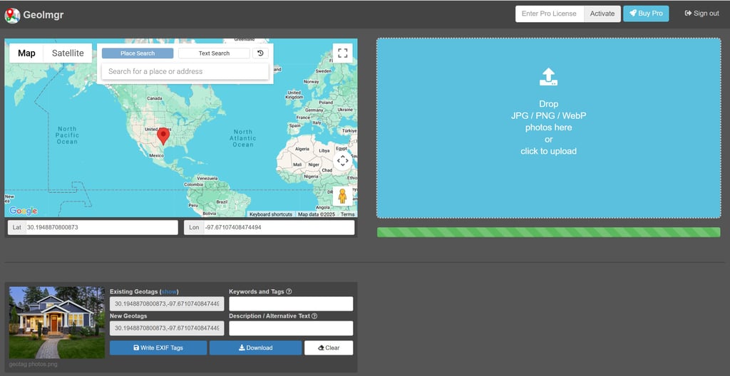Choose Place Search mode
Screen dimensions: 730x376
point(138,53)
